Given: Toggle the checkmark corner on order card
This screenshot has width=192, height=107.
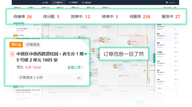Looking at the screenshot, I should [86, 41].
